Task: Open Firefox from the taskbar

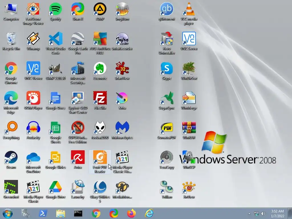Action: pyautogui.click(x=131, y=213)
